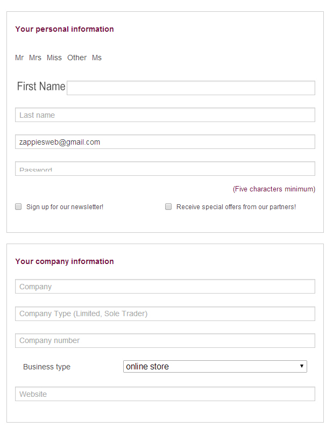Choose the Miss title option
The height and width of the screenshot is (428, 326).
[x=54, y=58]
